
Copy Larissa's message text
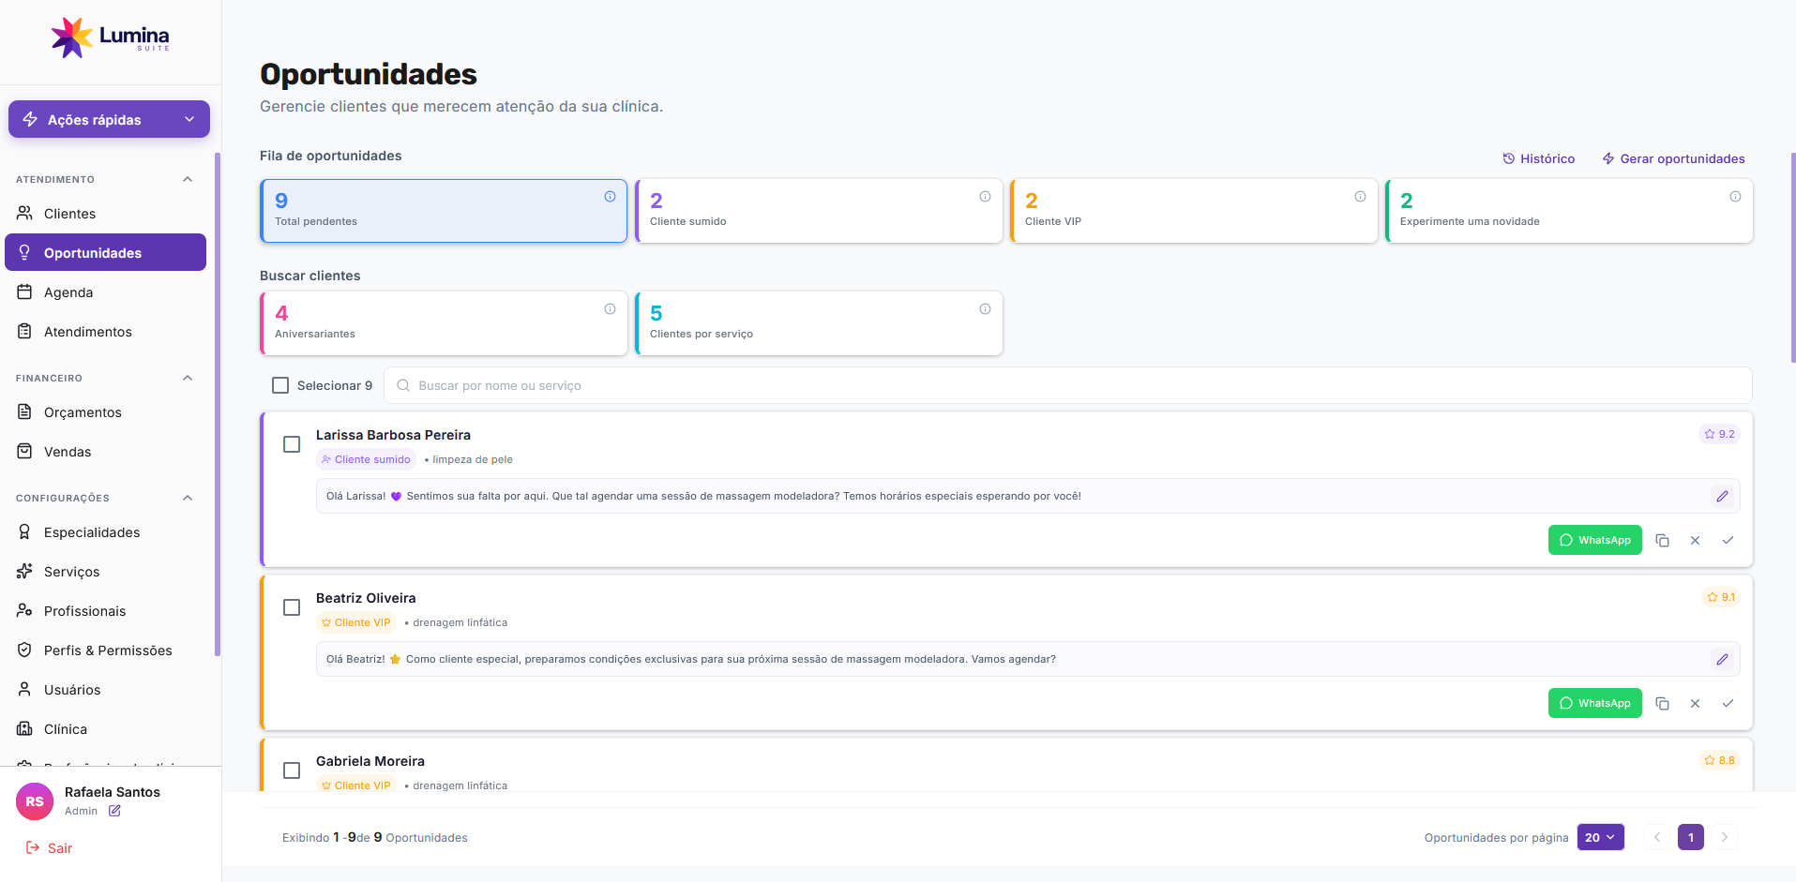coord(1662,540)
